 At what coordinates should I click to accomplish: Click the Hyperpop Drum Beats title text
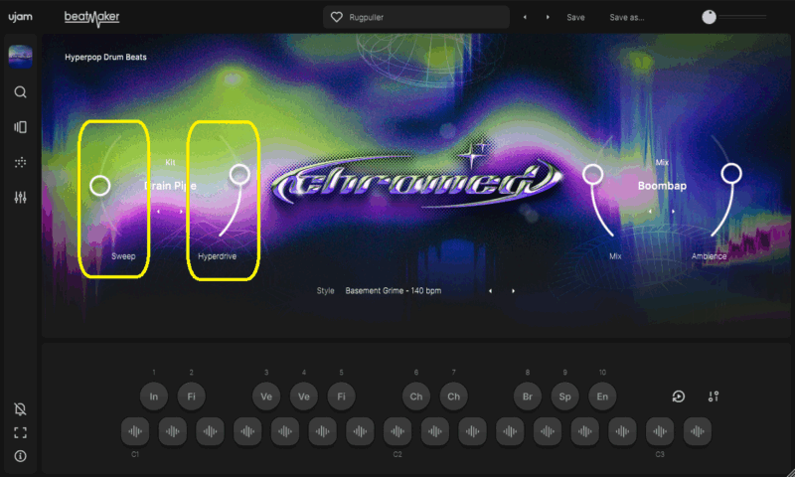(x=105, y=58)
